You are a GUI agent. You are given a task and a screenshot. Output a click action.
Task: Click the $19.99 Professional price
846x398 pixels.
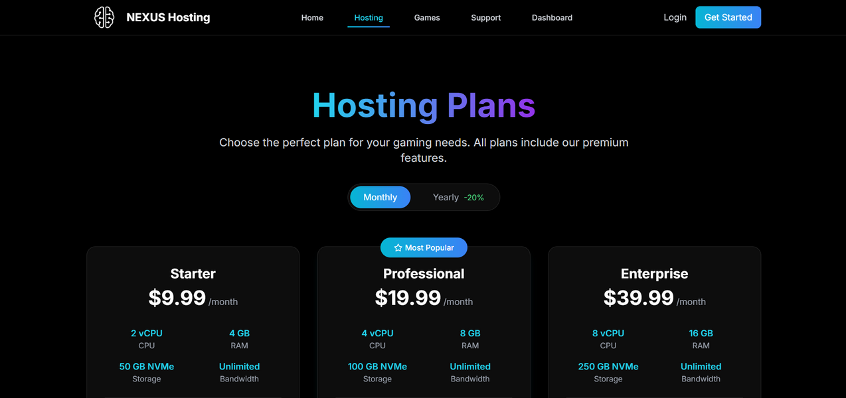pyautogui.click(x=408, y=298)
